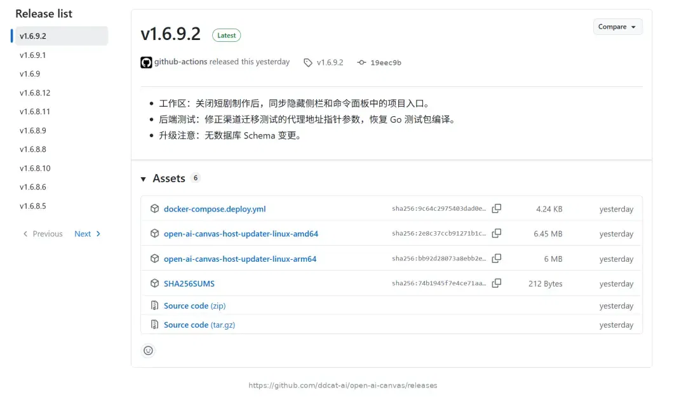The image size is (686, 397).
Task: Click the github-actions avatar icon
Action: click(x=146, y=62)
